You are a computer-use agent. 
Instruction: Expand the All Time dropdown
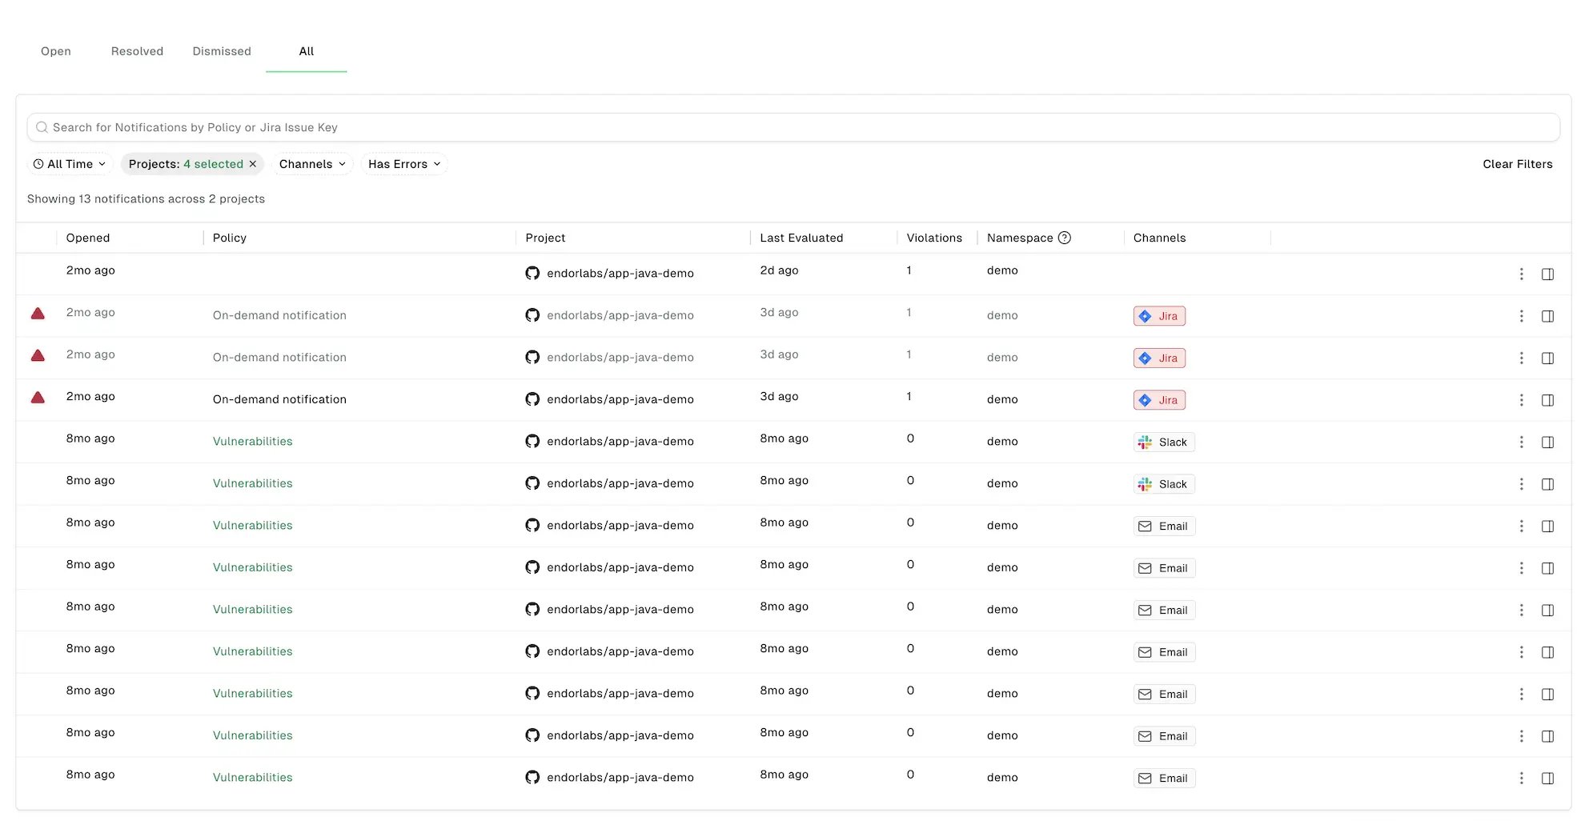[70, 164]
